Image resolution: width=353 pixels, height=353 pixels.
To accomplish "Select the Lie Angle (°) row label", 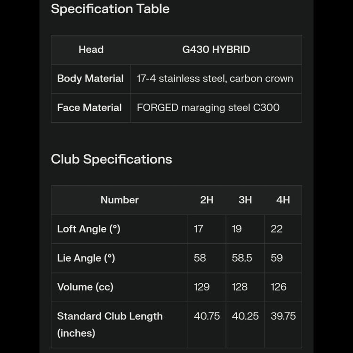I will pyautogui.click(x=86, y=258).
